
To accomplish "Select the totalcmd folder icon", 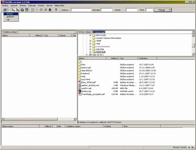I will coord(80,73).
